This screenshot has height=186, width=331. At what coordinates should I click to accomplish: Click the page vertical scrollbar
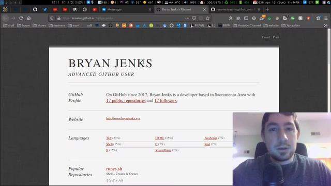[329, 47]
